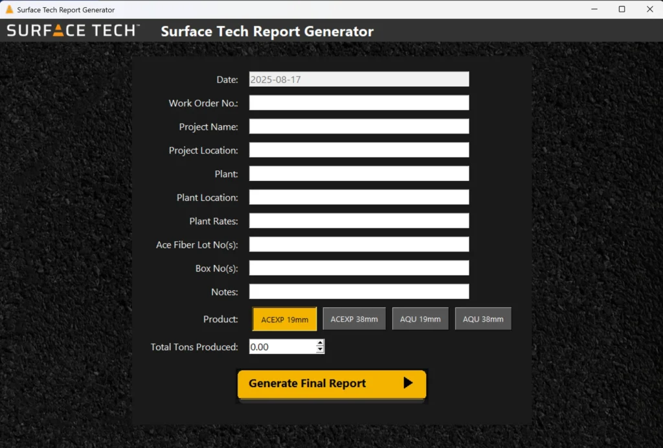Decrease Total Tons Produced with down arrow
663x448 pixels.
click(320, 350)
